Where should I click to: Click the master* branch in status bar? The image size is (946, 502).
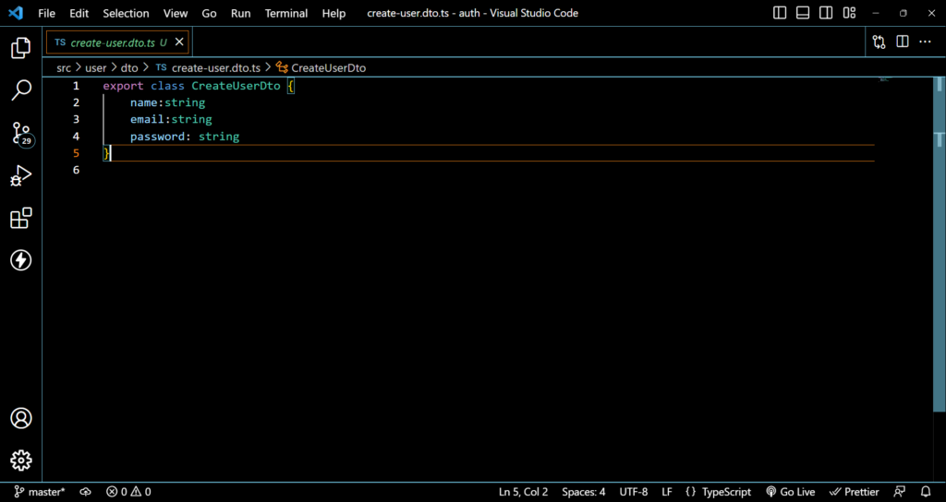pyautogui.click(x=39, y=492)
